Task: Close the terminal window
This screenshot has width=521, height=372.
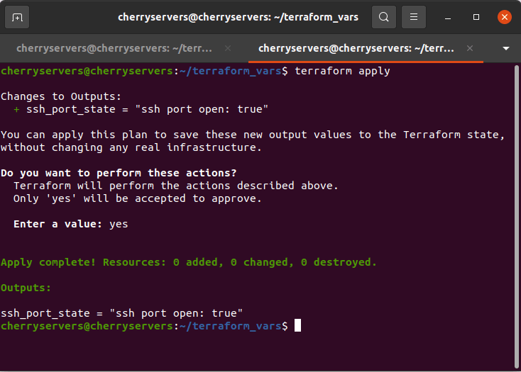Action: [503, 17]
